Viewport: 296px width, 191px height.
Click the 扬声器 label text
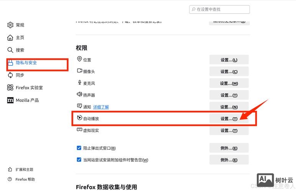[x=89, y=95]
